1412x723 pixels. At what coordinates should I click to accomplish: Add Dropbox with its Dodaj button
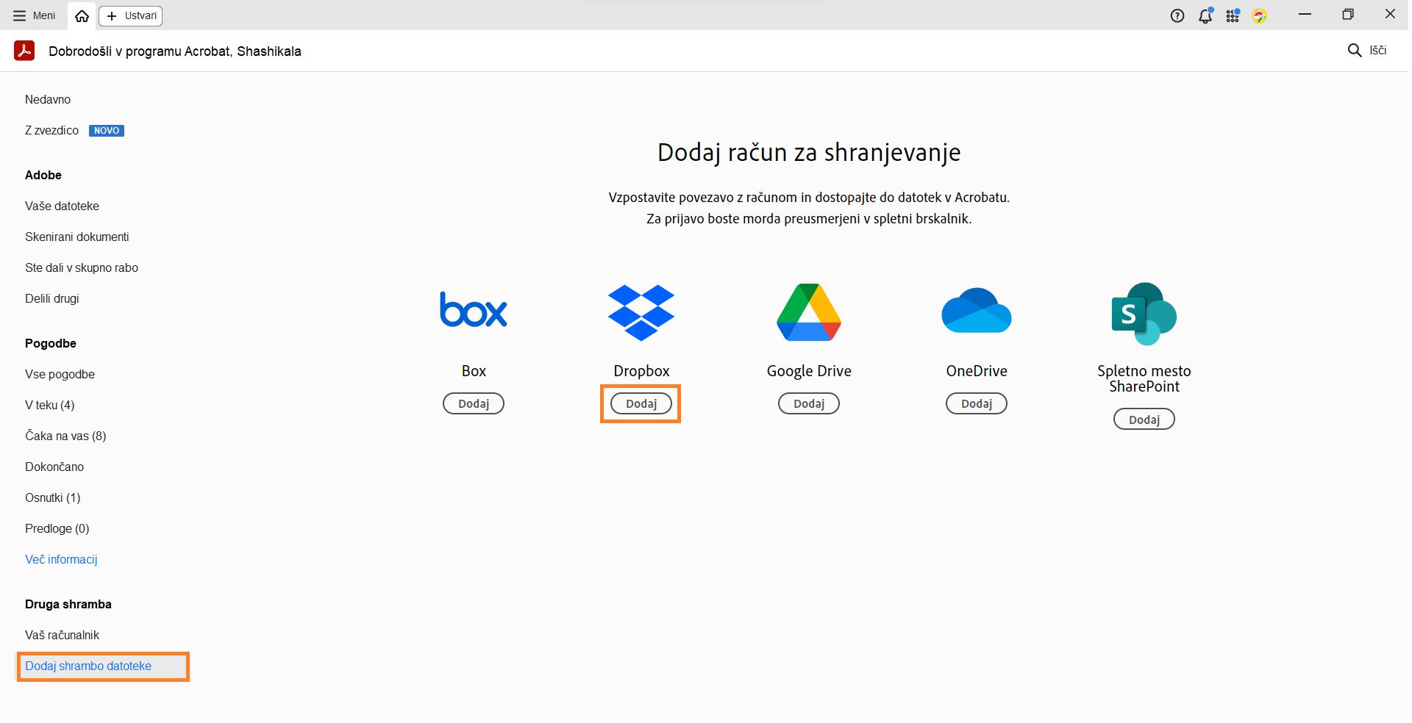coord(641,403)
